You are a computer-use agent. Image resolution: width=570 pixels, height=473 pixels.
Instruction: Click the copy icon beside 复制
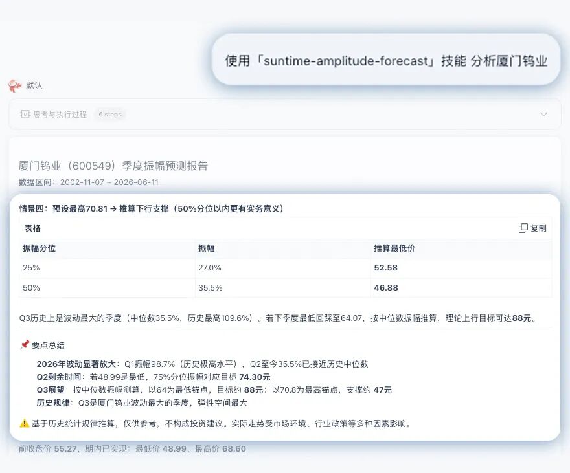[523, 228]
